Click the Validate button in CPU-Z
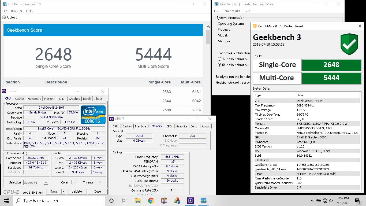Image resolution: width=366 pixels, height=206 pixels. [77, 192]
